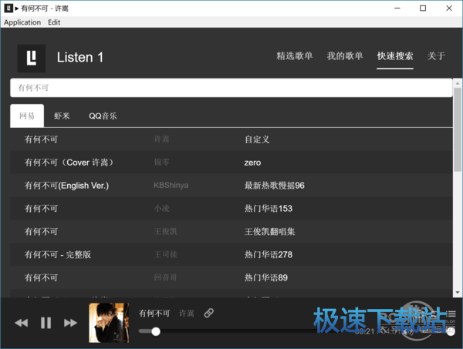
Task: Play 有何不可 from 热门华语89 row
Action: click(x=41, y=277)
